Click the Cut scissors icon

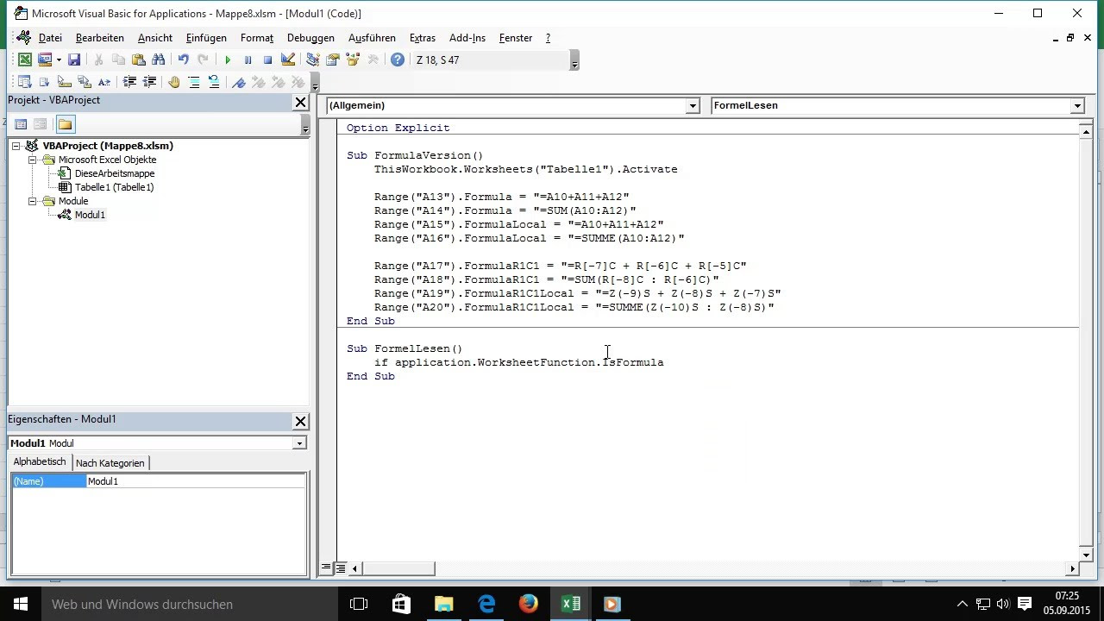(x=98, y=60)
